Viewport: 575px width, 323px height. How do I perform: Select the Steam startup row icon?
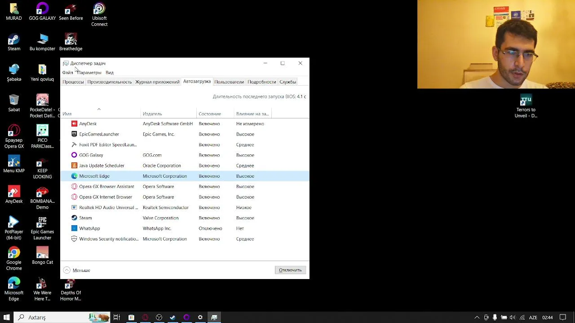click(74, 218)
